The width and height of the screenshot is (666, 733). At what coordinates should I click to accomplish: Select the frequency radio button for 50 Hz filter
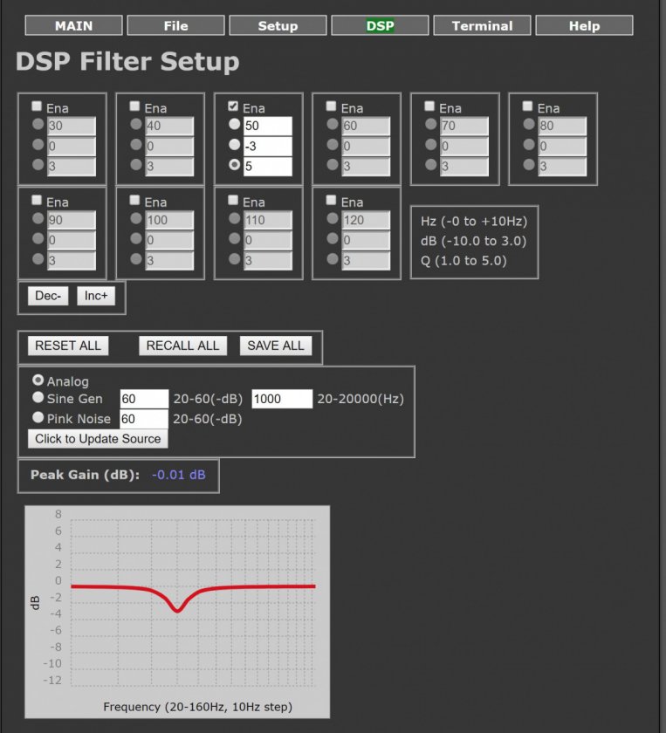tap(233, 126)
